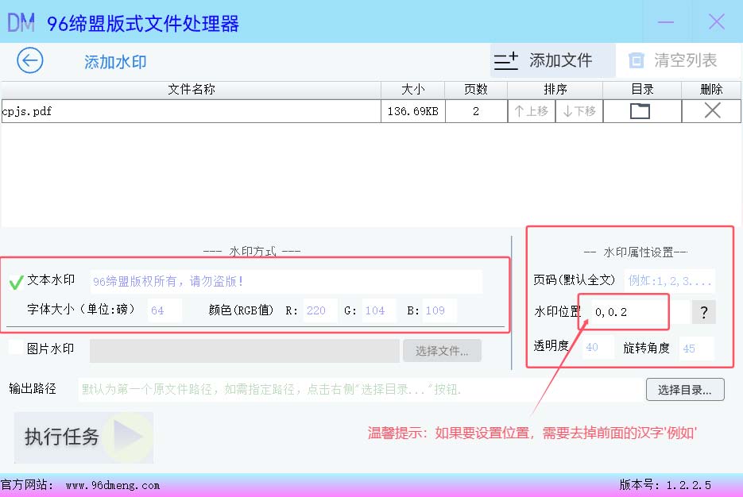
Task: Click the image watermark path field
Action: pyautogui.click(x=245, y=351)
